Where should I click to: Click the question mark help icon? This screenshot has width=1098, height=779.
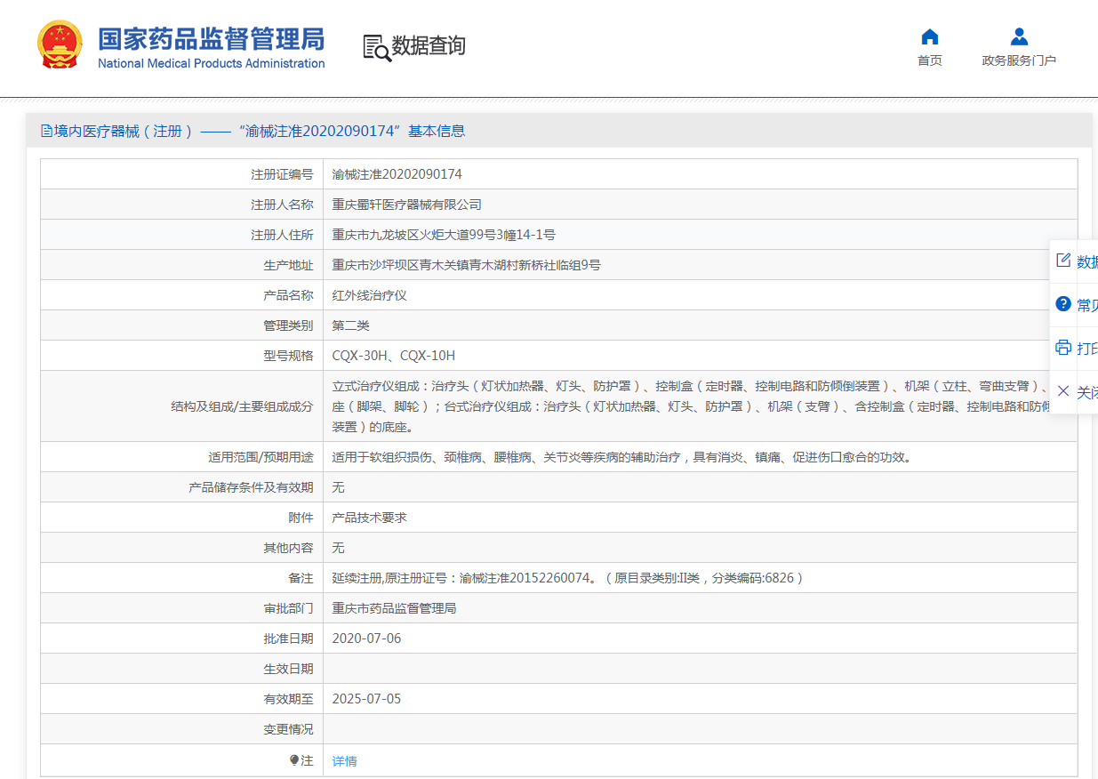click(x=1063, y=304)
